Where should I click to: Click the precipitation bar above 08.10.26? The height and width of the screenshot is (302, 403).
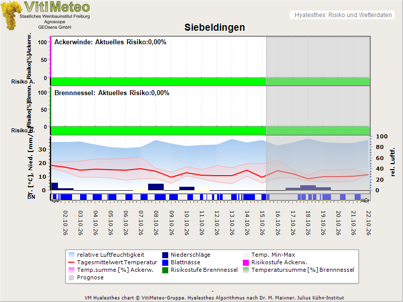[x=156, y=187]
